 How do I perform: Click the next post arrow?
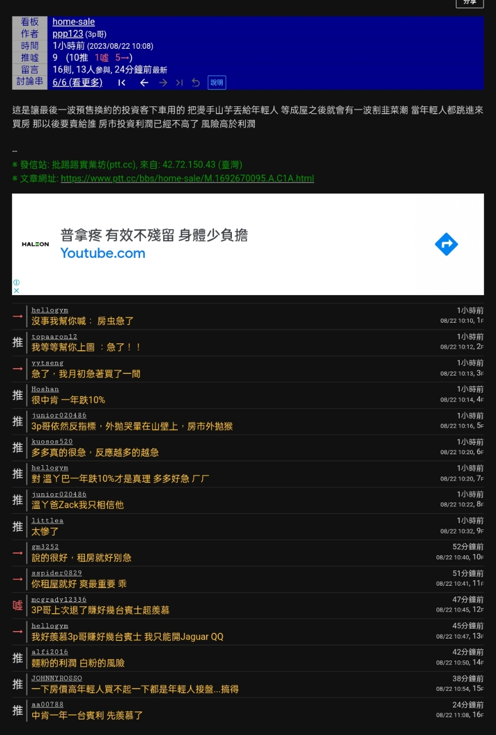click(163, 83)
